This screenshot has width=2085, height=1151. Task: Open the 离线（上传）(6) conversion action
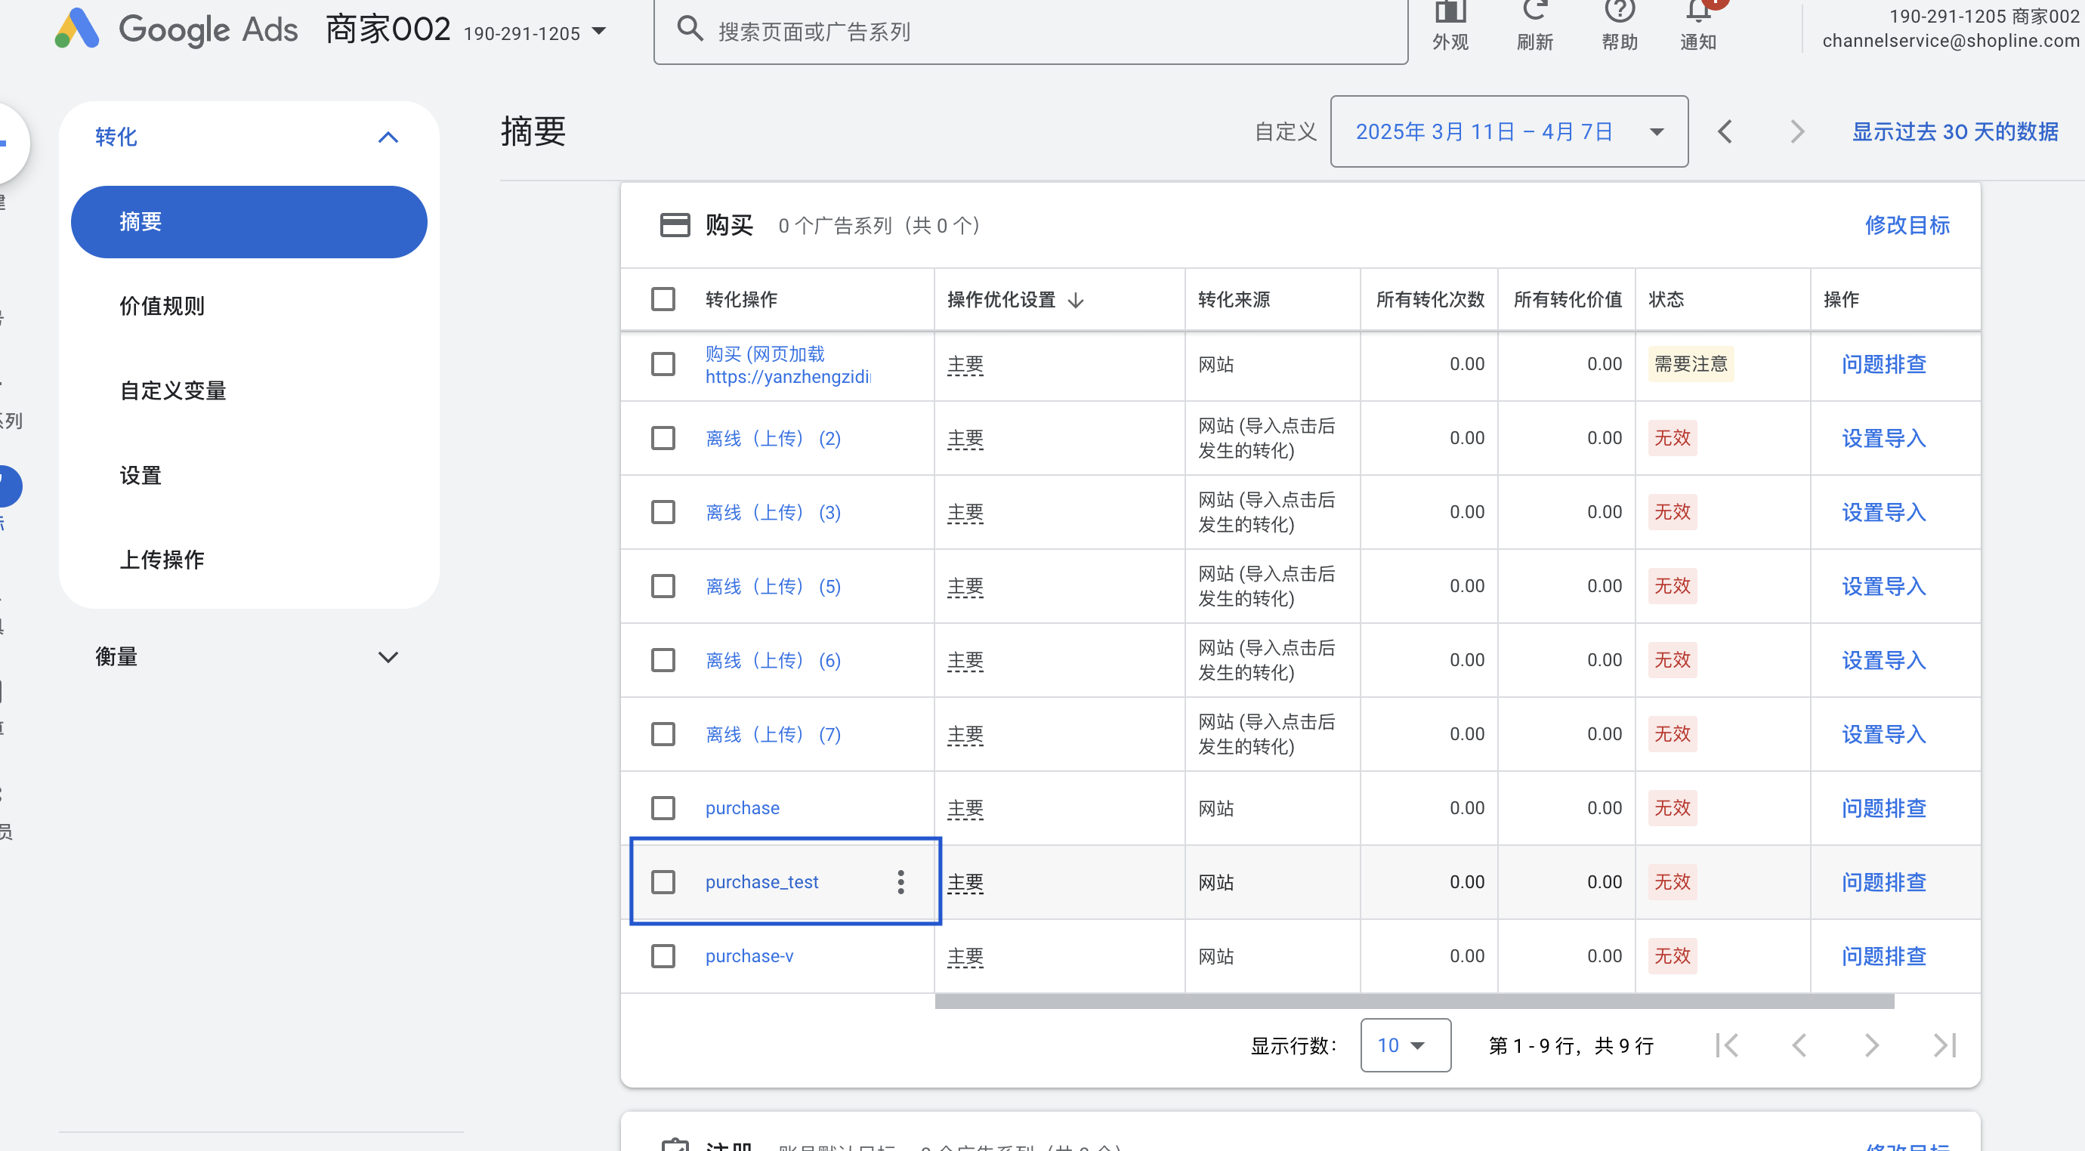point(773,661)
